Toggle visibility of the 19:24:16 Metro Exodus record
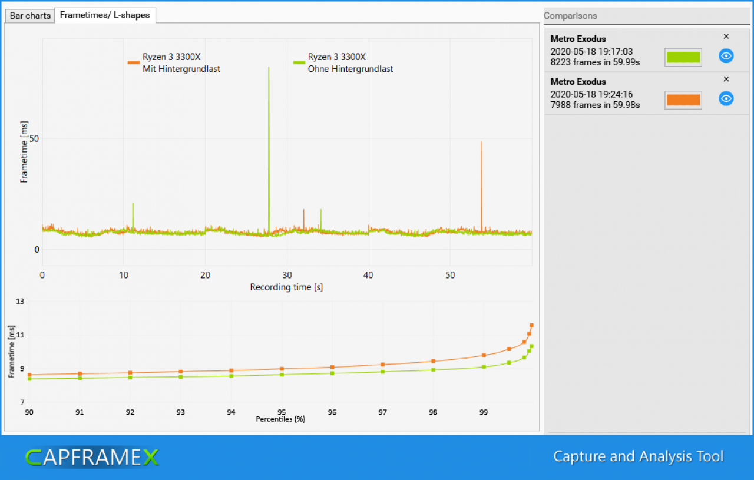The width and height of the screenshot is (754, 480). [x=726, y=98]
